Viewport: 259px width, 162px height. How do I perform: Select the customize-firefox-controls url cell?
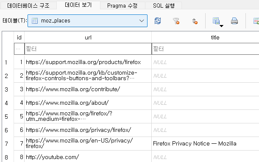(88, 76)
